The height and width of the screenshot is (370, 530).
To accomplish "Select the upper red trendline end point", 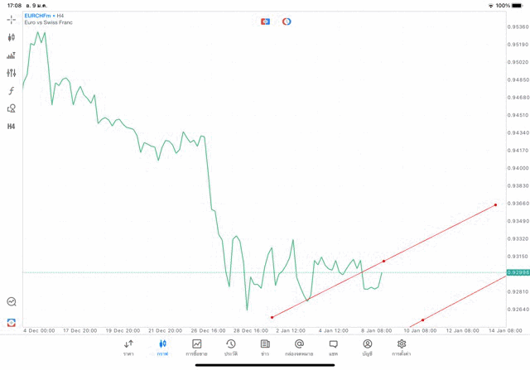I will [495, 205].
